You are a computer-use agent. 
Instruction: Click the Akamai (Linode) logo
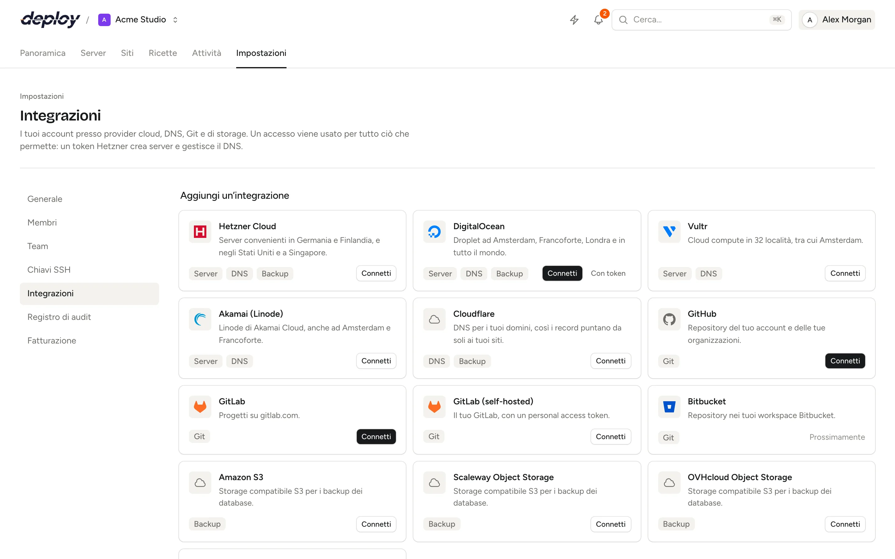200,320
